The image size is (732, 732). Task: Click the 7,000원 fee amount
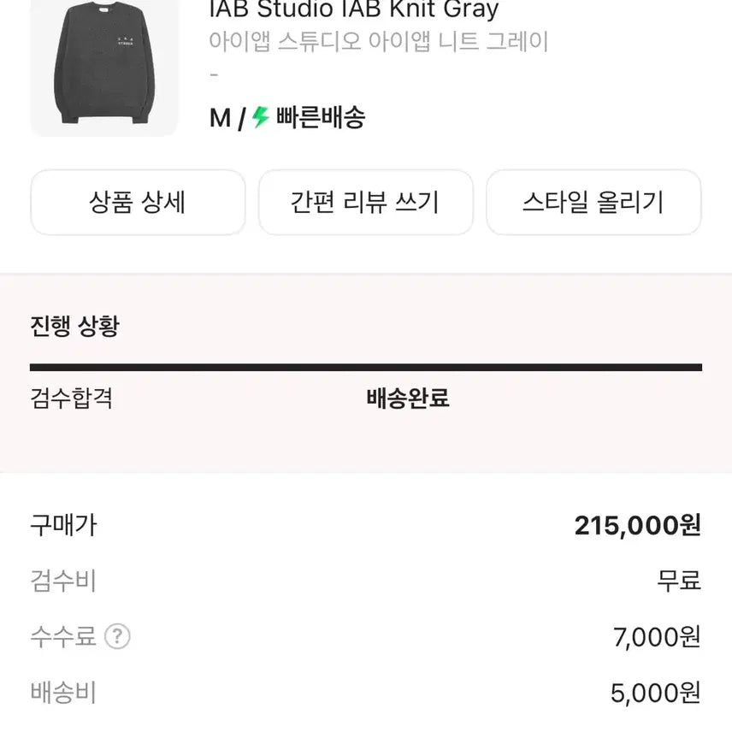pos(657,637)
